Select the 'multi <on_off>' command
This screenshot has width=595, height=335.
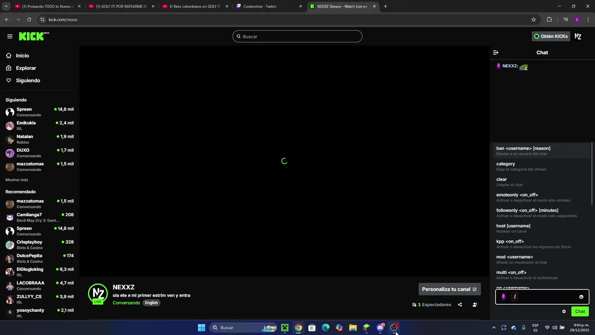tap(542, 275)
